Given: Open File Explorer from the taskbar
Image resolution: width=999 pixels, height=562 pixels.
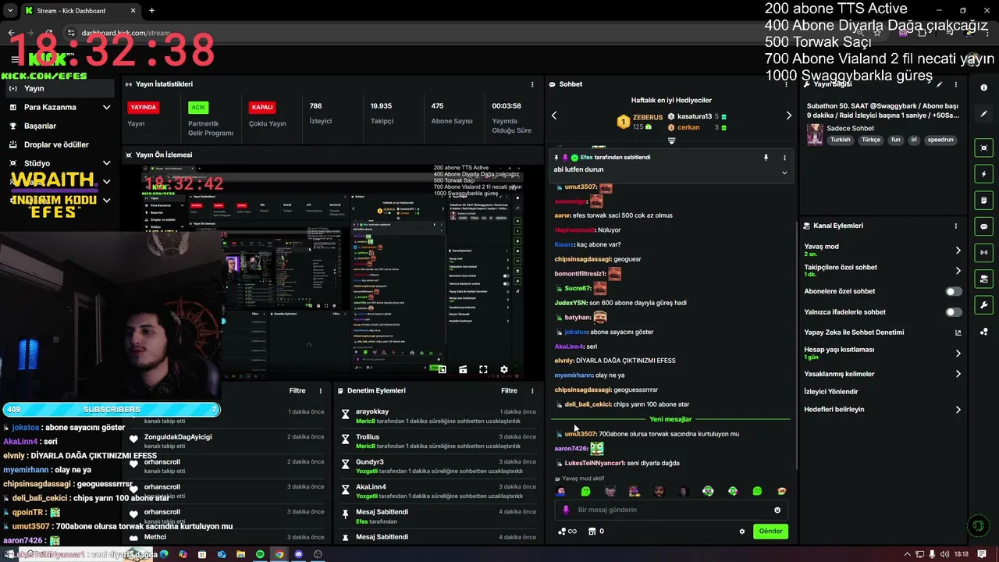Looking at the screenshot, I should point(241,554).
